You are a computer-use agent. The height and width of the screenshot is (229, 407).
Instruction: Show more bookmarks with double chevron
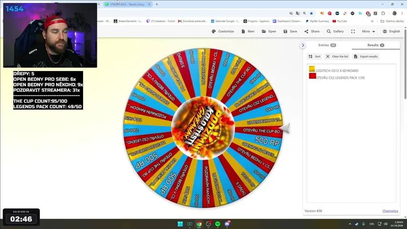tap(372, 21)
